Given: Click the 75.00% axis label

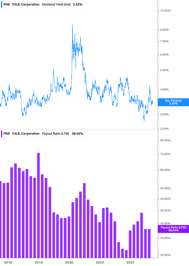Looking at the screenshot, I should (x=165, y=154).
